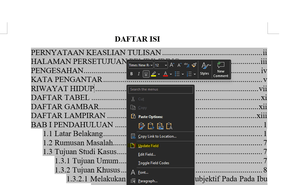This screenshot has height=185, width=281.
Task: Paste with Keep Source Formatting
Action: pos(142,126)
